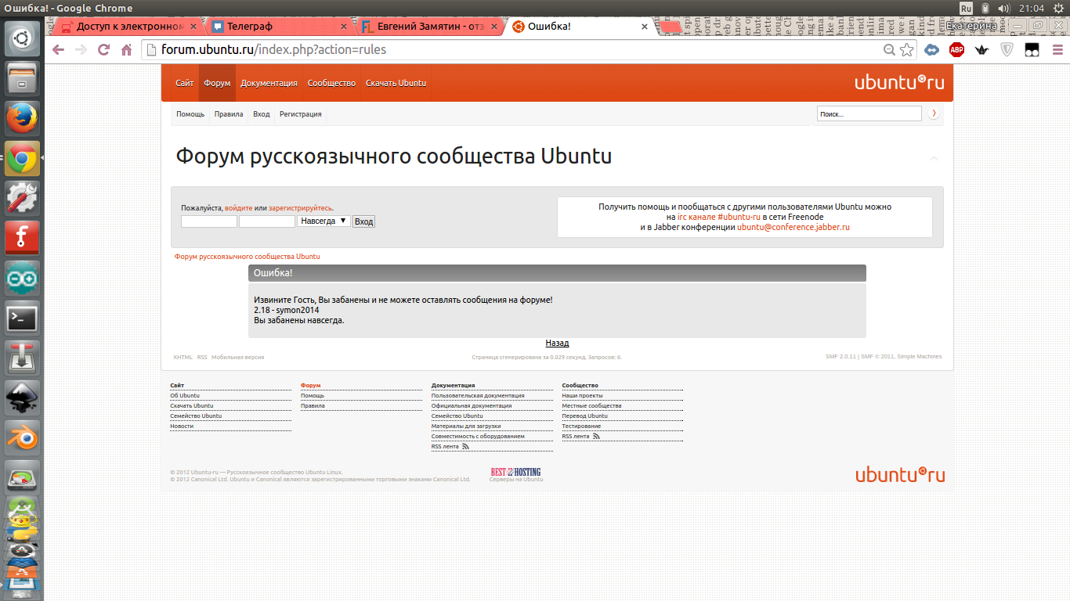Collapse the forum header with the arrow

pos(934,158)
